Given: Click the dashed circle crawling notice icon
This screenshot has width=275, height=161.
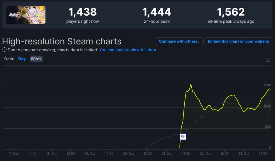Looking at the screenshot, I should point(4,50).
